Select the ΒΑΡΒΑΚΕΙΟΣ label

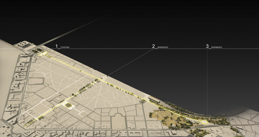(x=163, y=47)
